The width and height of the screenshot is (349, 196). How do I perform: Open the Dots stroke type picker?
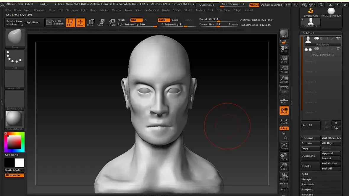(15, 59)
